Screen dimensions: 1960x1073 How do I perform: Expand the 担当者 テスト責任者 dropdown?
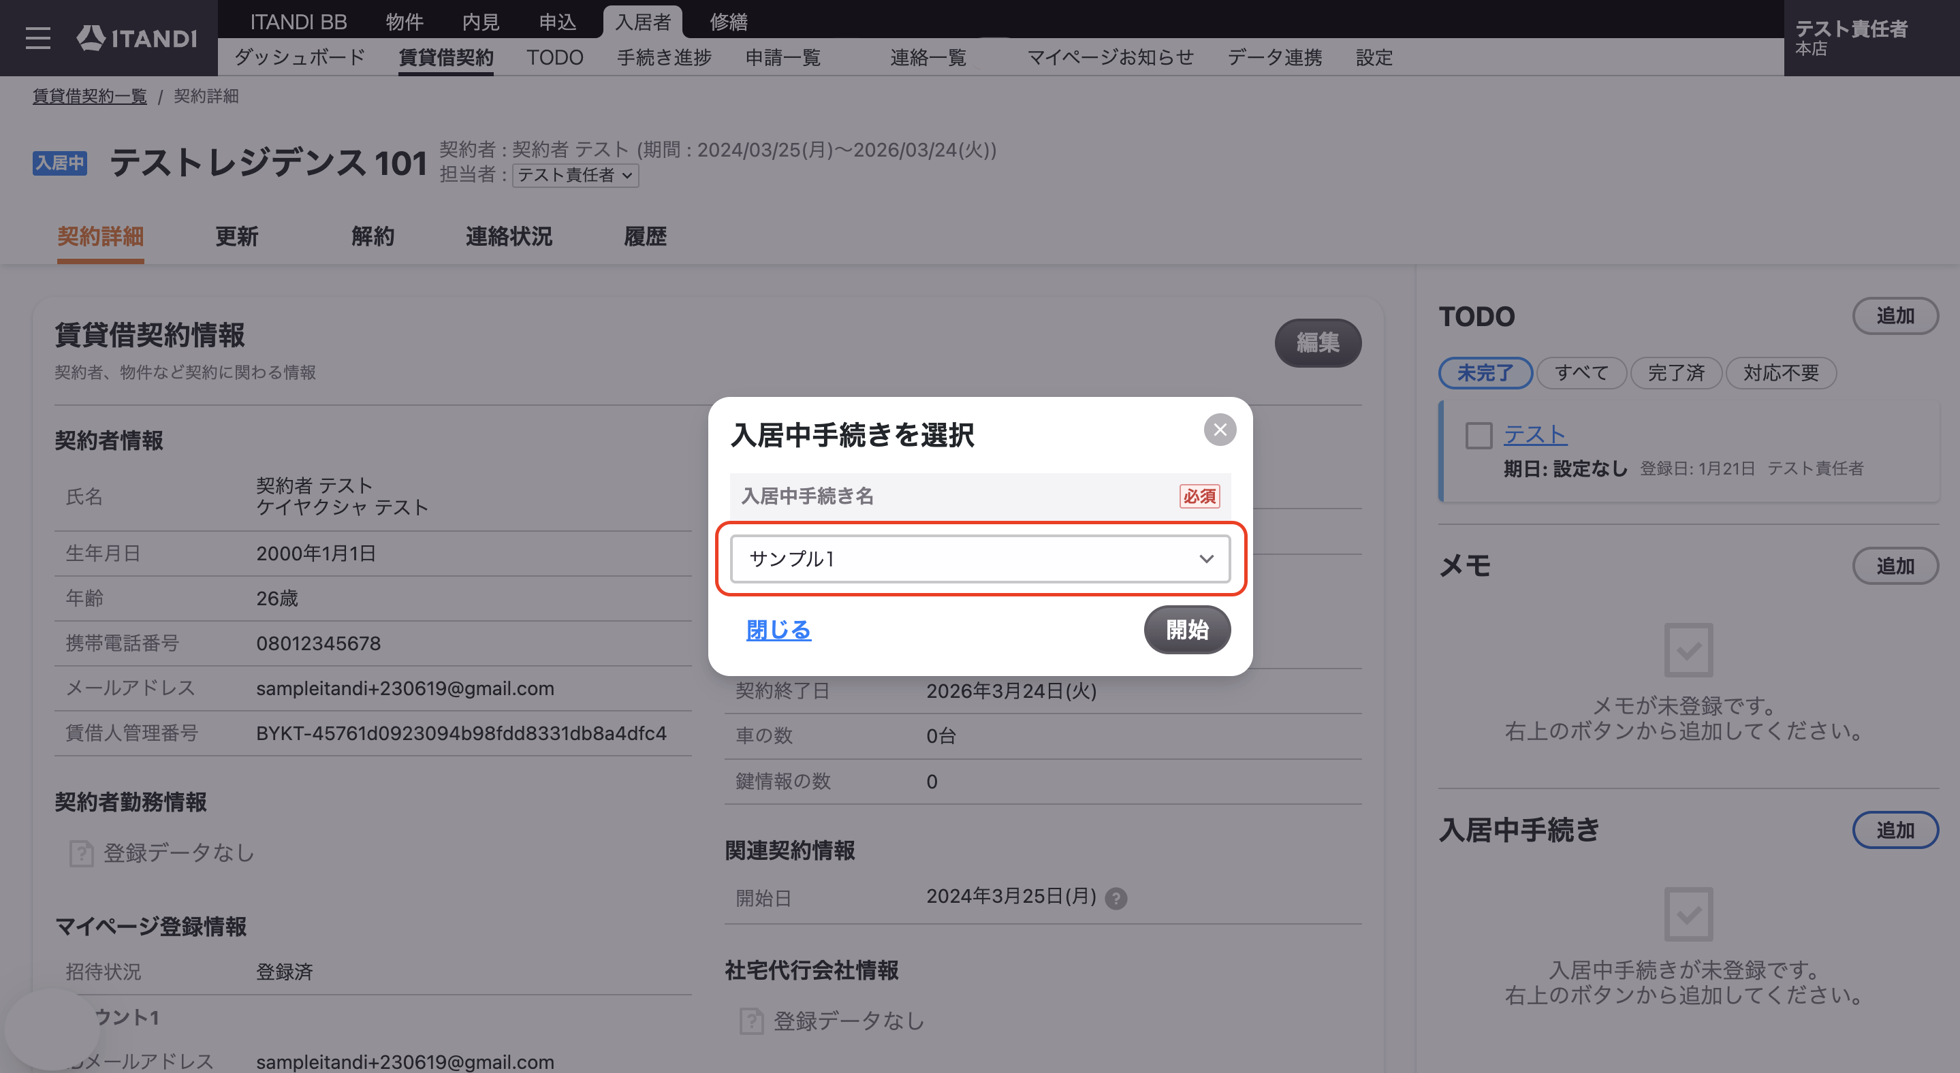[x=575, y=175]
